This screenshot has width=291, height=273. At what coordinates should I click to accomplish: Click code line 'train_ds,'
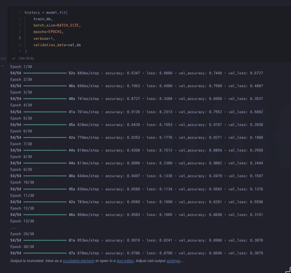coord(43,19)
